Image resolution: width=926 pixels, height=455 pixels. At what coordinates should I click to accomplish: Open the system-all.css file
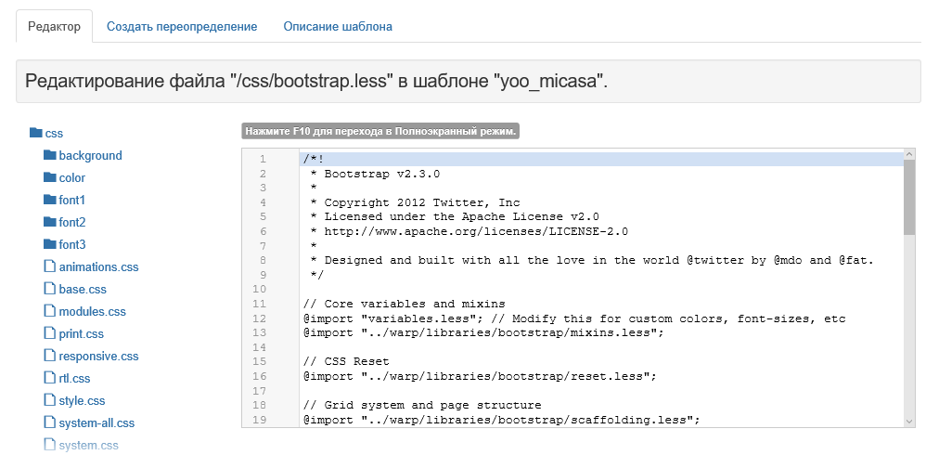click(96, 423)
